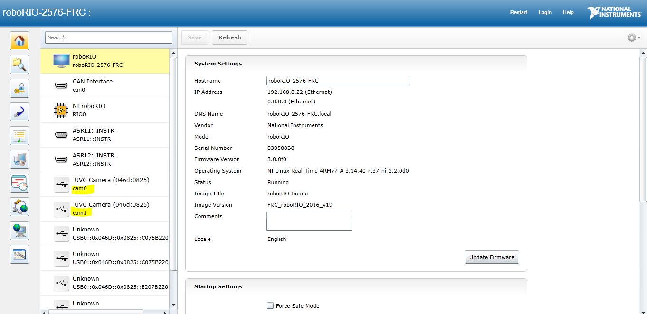Click the Operating System NI Linux Real-Time value

coord(338,171)
